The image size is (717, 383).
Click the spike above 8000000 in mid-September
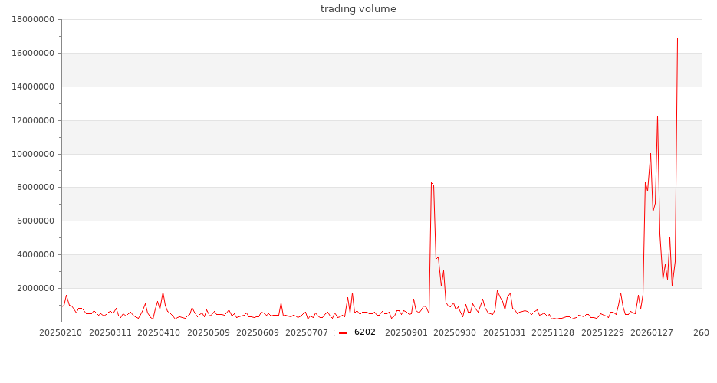click(432, 182)
